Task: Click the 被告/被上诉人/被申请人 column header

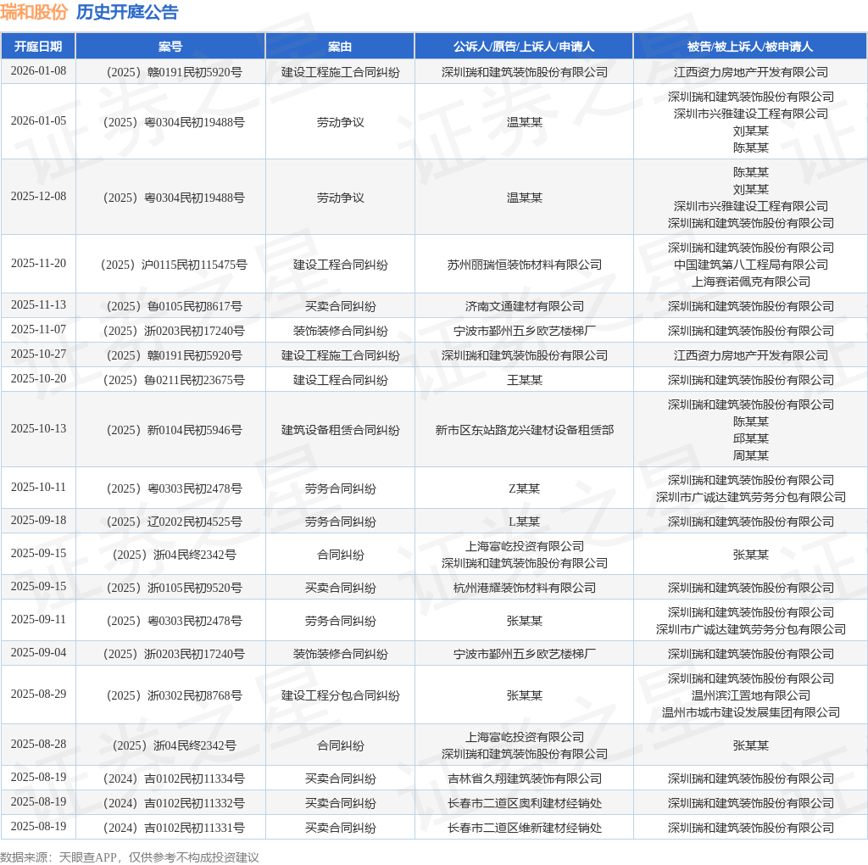Action: click(x=750, y=47)
